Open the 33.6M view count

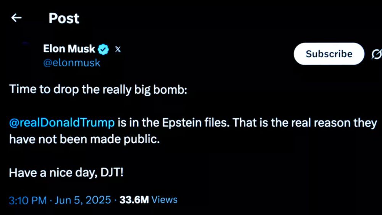[x=134, y=200]
